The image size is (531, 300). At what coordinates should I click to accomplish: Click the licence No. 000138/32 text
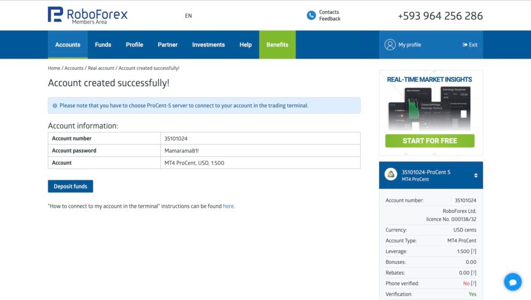[x=451, y=219]
